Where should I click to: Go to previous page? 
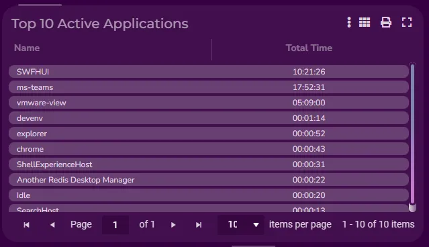pos(52,225)
